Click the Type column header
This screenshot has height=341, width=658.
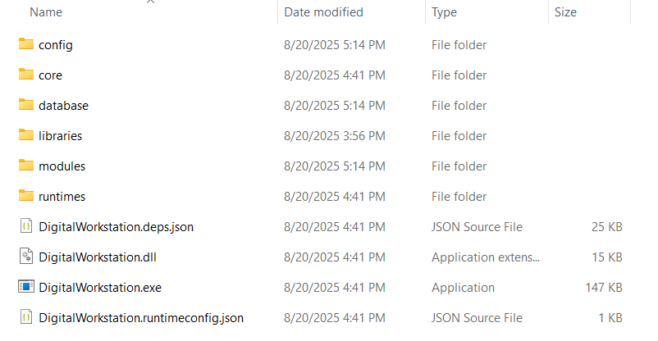pyautogui.click(x=444, y=12)
